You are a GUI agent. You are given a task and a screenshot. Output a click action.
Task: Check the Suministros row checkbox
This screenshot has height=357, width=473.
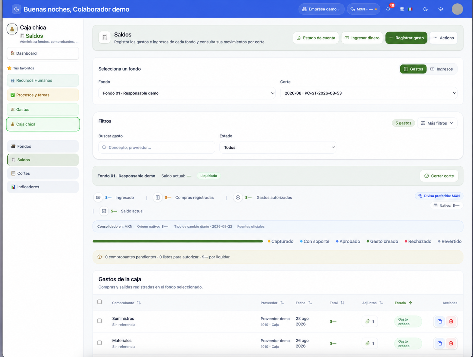100,321
